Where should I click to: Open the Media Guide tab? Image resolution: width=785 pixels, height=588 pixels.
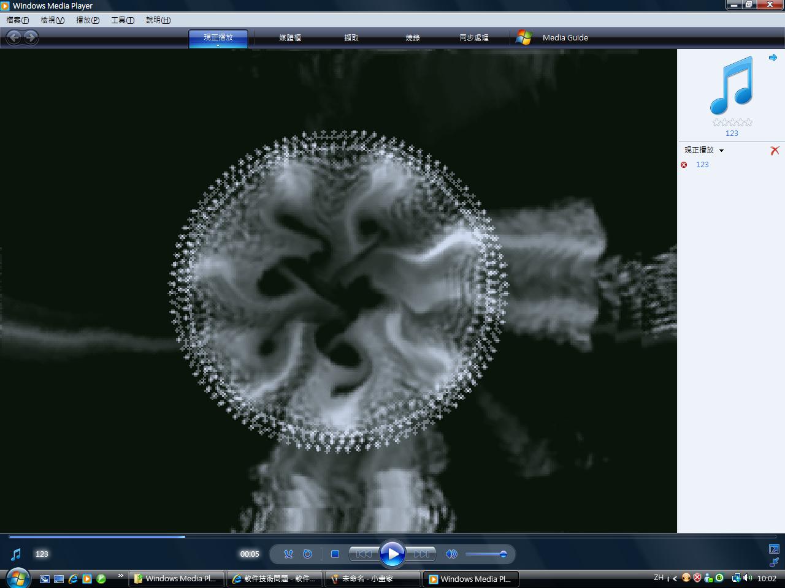click(565, 38)
